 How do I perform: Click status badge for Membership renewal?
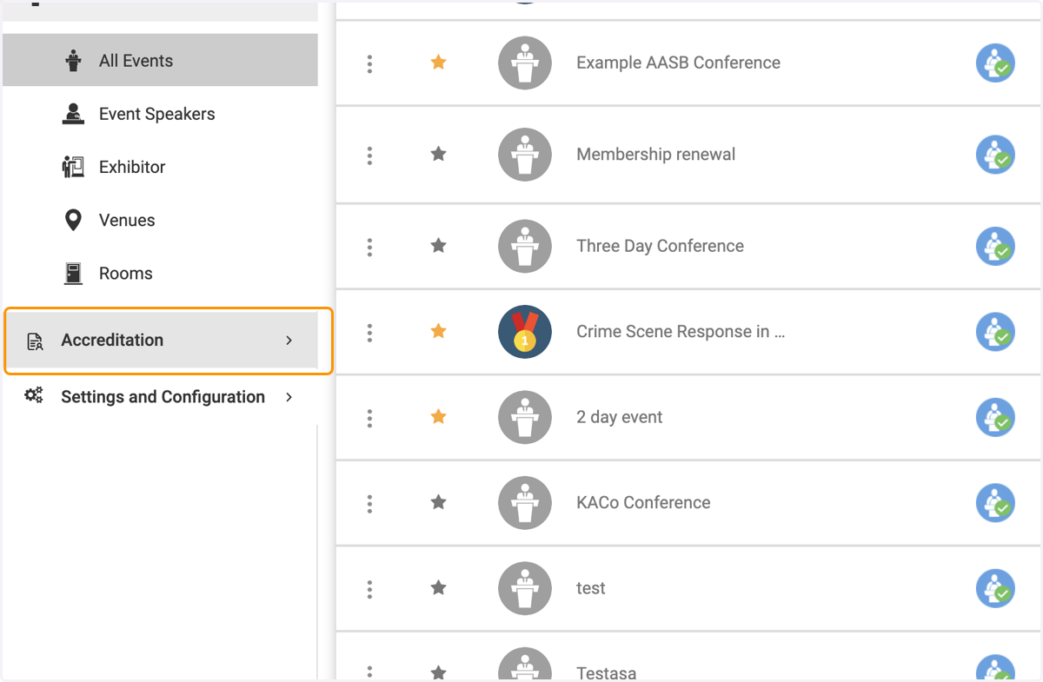click(x=995, y=156)
